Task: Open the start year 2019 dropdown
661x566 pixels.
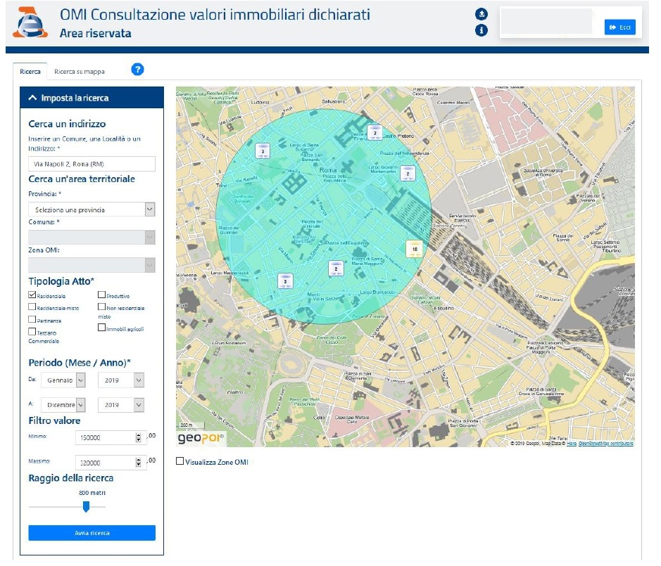Action: click(121, 380)
